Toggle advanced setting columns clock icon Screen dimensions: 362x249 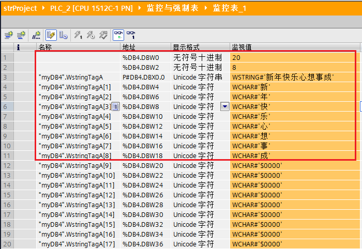63,35
